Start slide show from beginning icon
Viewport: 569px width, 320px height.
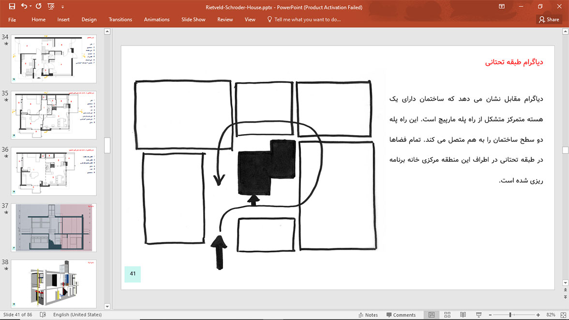coord(51,7)
